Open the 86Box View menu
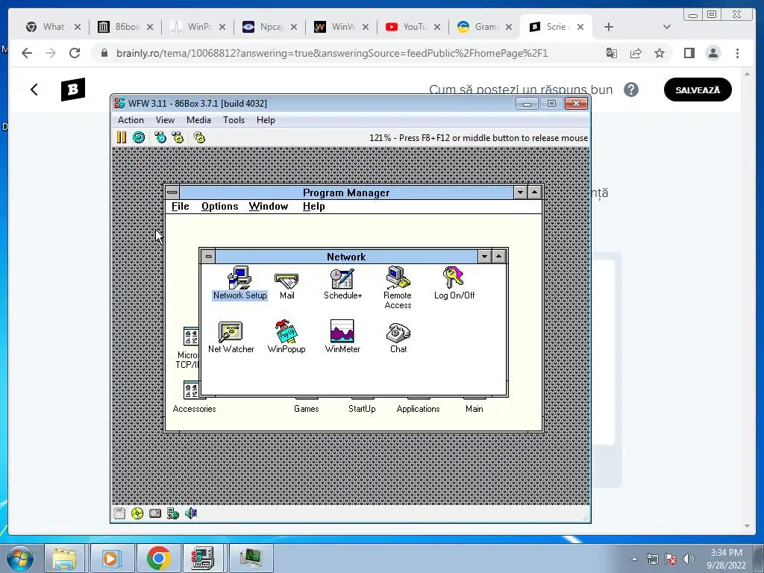This screenshot has width=764, height=573. tap(165, 120)
